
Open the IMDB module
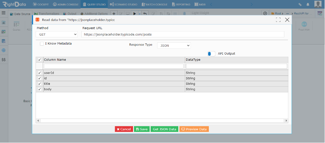coord(200,4)
